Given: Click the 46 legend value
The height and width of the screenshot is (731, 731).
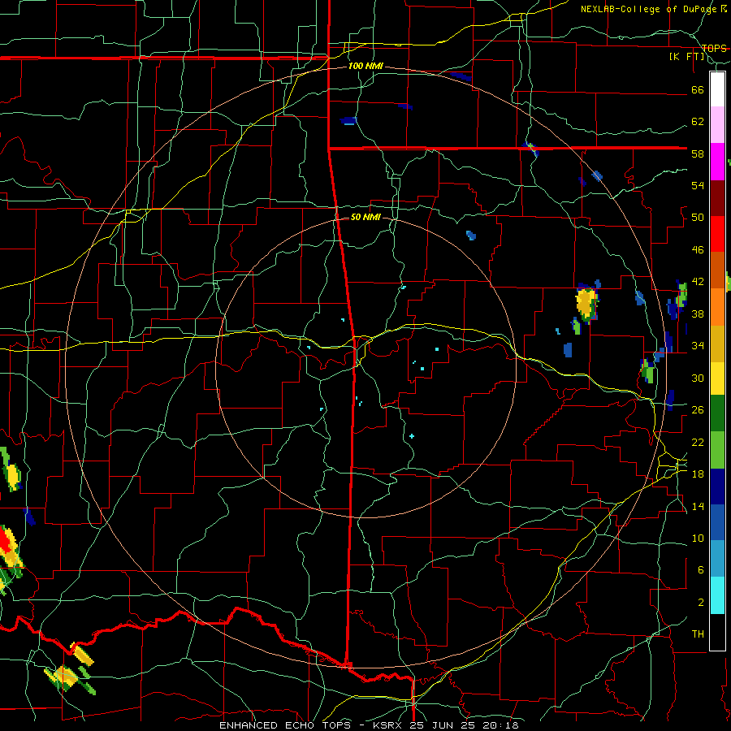Looking at the screenshot, I should point(698,250).
